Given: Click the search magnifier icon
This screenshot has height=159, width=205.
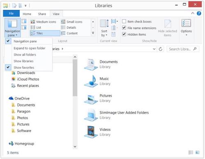Looking at the screenshot, I should (x=195, y=49).
